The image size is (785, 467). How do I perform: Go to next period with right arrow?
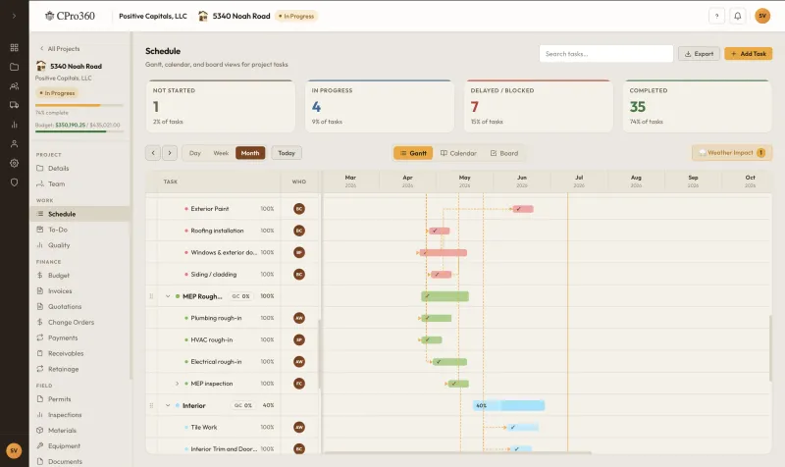[x=170, y=153]
